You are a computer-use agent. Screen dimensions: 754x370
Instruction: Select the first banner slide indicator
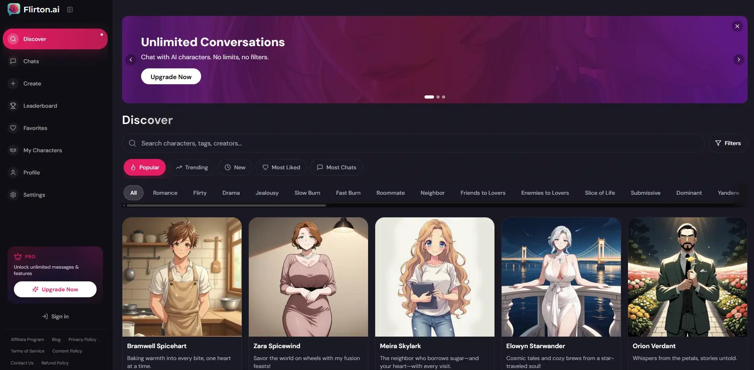click(x=429, y=97)
